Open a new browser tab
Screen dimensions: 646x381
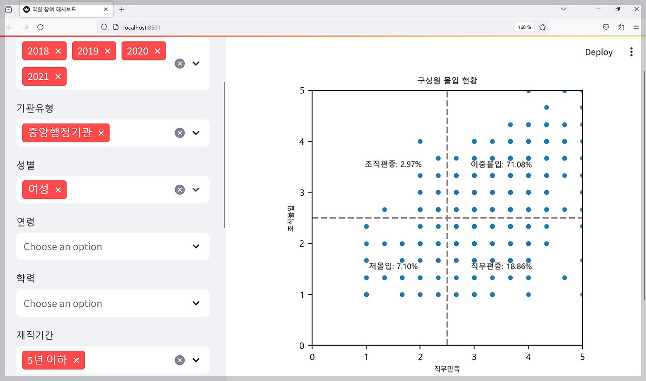point(122,9)
